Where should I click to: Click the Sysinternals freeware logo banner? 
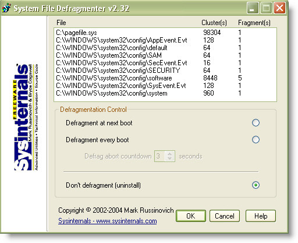coord(26,117)
